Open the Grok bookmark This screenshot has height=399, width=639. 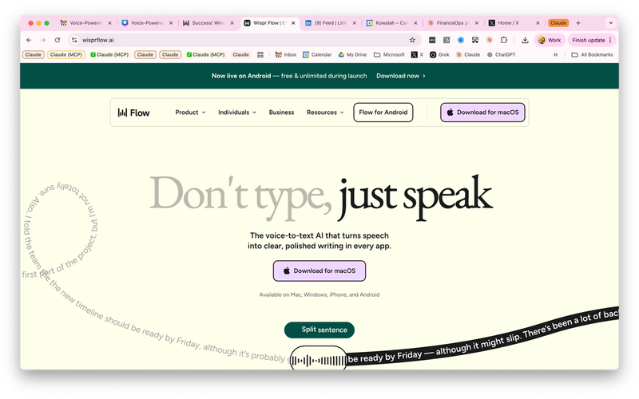click(x=439, y=54)
